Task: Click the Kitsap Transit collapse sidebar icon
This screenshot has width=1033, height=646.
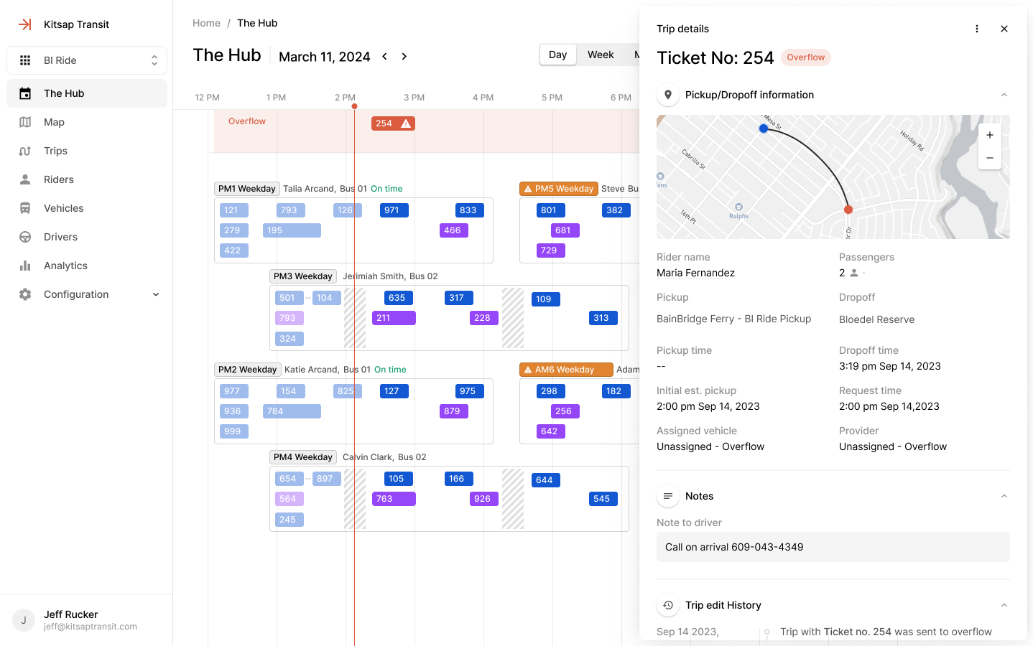Action: pyautogui.click(x=25, y=24)
